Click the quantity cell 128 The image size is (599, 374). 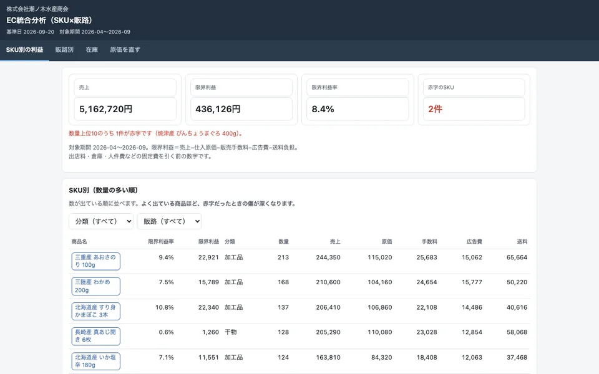(x=283, y=332)
